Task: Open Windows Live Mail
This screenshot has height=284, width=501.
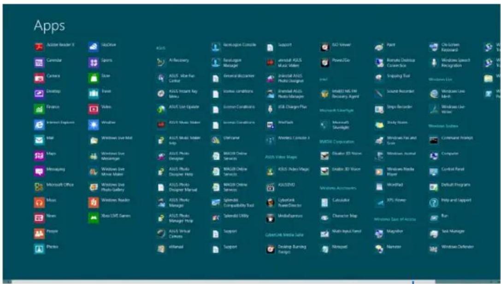Action: coord(110,140)
